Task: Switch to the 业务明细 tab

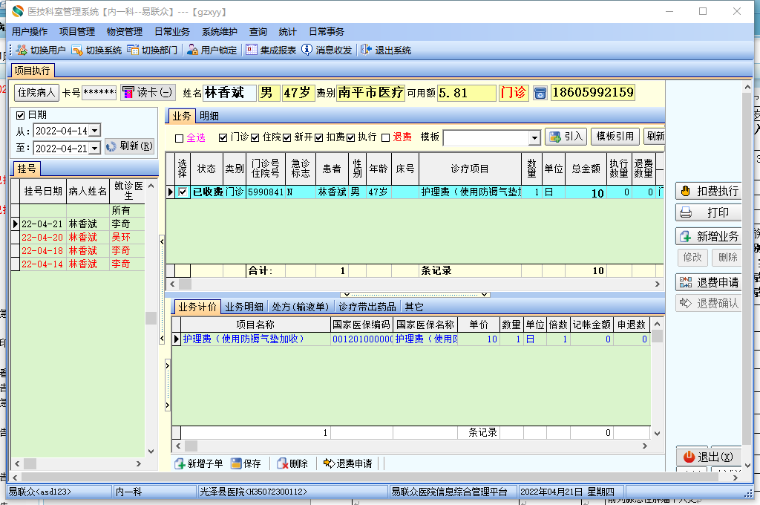Action: [243, 307]
